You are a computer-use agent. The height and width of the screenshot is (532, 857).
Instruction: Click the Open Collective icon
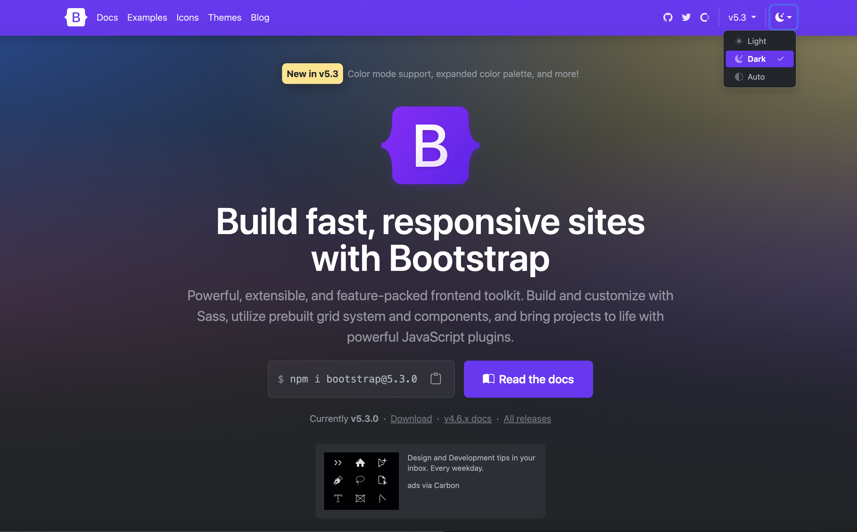point(704,17)
